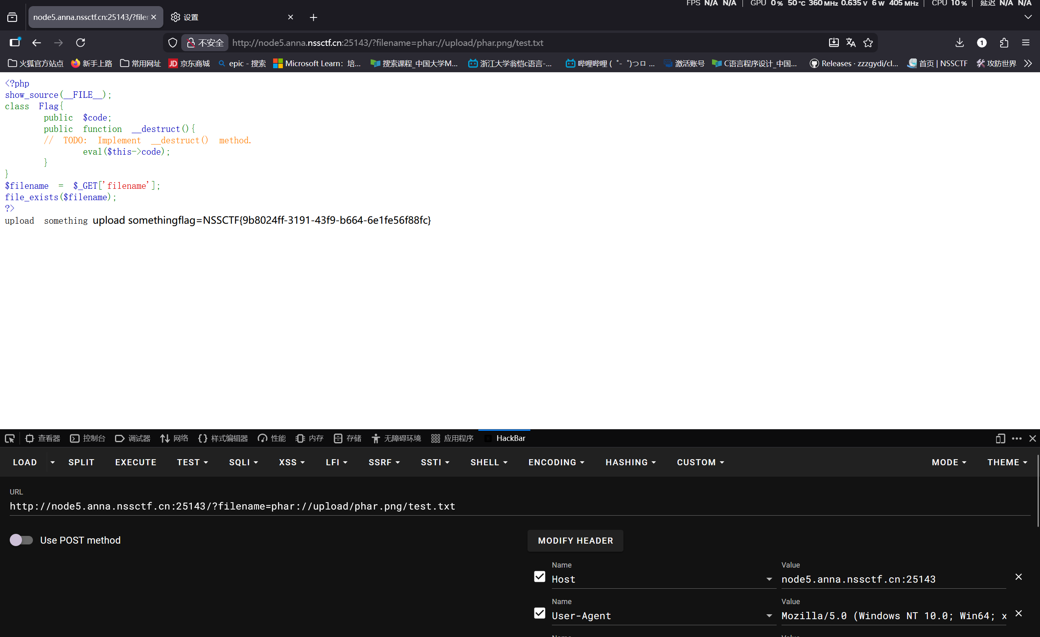The height and width of the screenshot is (637, 1040).
Task: Open the XSS dropdown menu
Action: click(x=292, y=462)
